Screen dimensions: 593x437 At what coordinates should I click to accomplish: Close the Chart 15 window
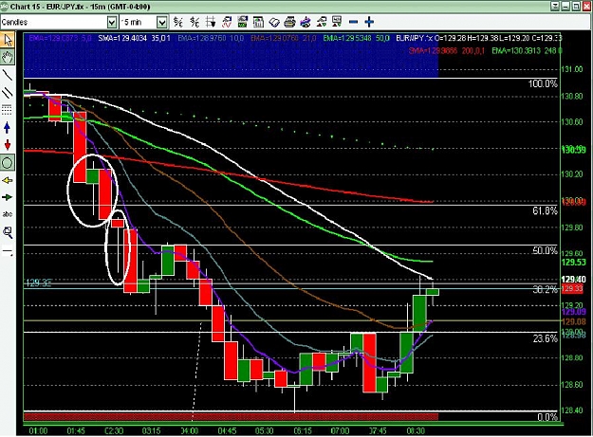click(x=586, y=7)
